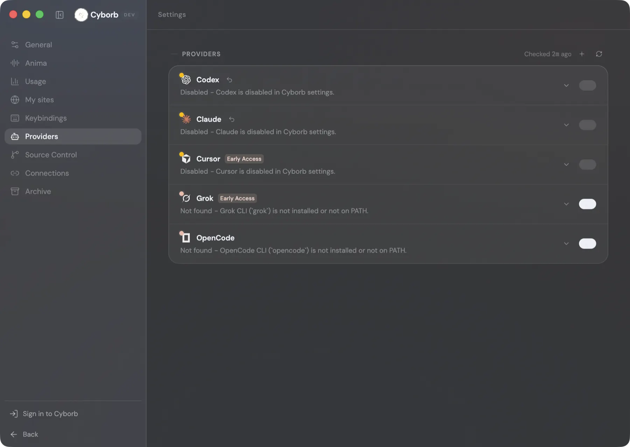Enable the Claude provider toggle

pos(587,125)
